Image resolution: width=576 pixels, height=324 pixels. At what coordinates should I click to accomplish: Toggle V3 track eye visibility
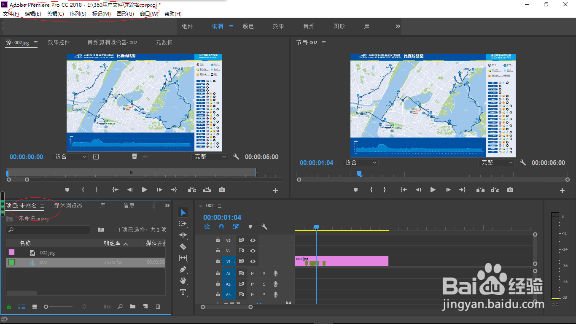[x=253, y=240]
